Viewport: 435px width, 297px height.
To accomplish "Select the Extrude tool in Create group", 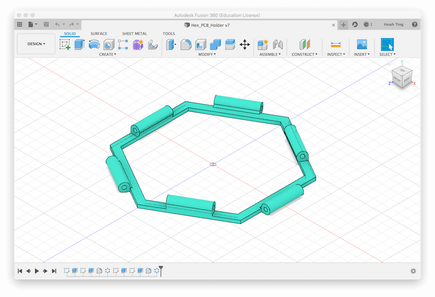I will coord(79,45).
